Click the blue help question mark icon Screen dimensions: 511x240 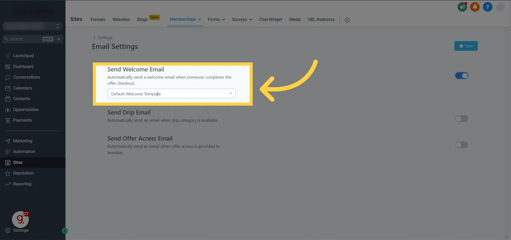(487, 7)
